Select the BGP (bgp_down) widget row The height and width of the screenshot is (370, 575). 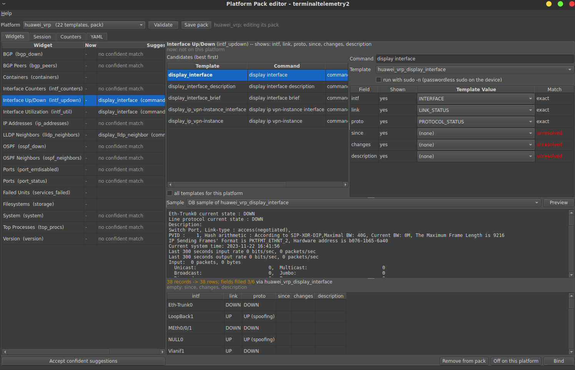[83, 54]
